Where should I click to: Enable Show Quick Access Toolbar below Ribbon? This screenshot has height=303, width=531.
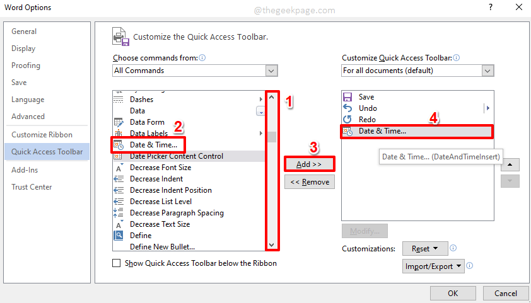116,263
